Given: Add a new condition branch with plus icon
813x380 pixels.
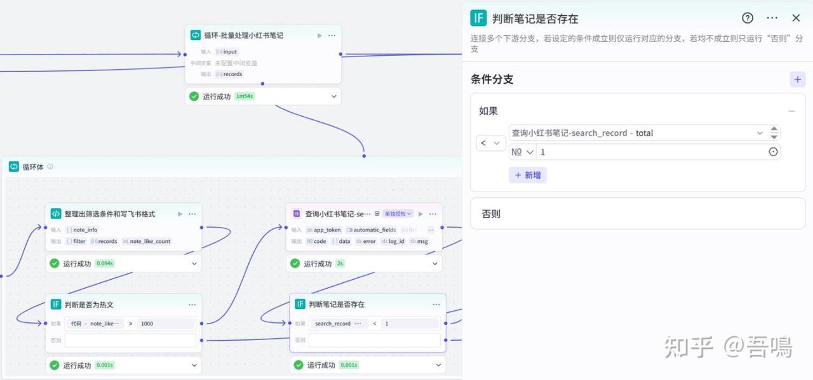Looking at the screenshot, I should [x=797, y=79].
